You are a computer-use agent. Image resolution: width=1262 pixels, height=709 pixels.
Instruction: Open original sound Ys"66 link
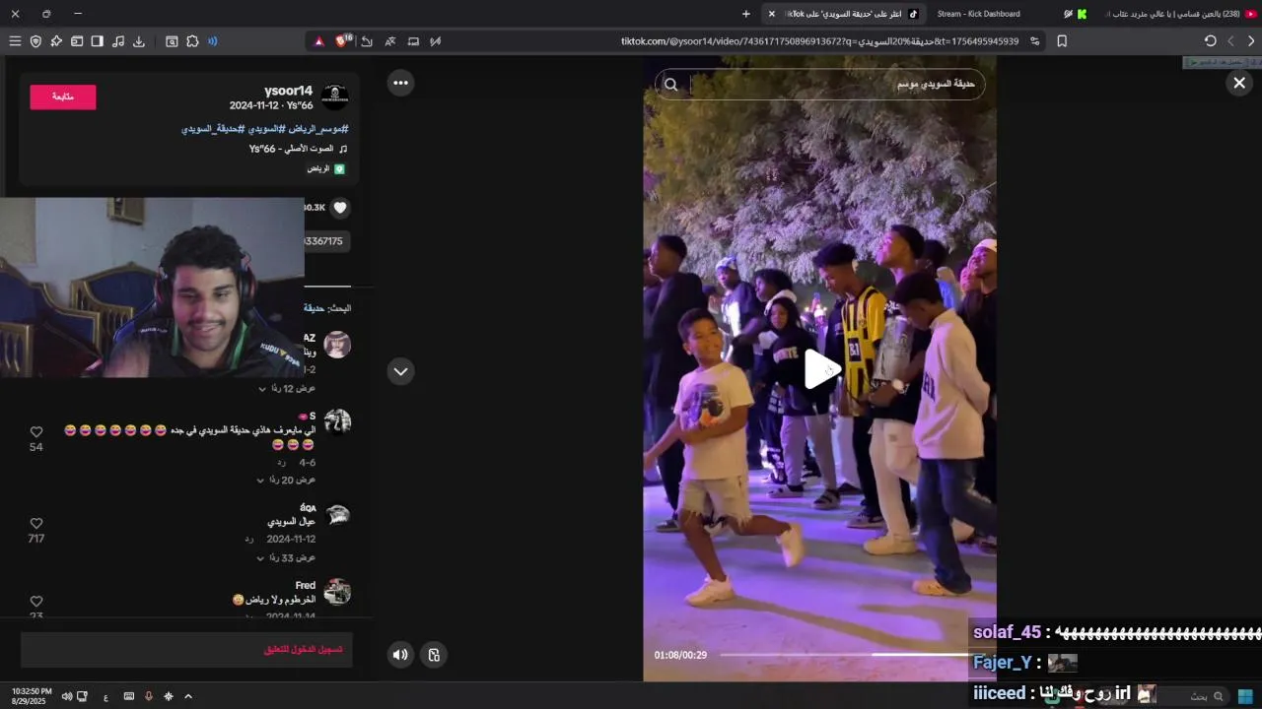click(x=298, y=149)
